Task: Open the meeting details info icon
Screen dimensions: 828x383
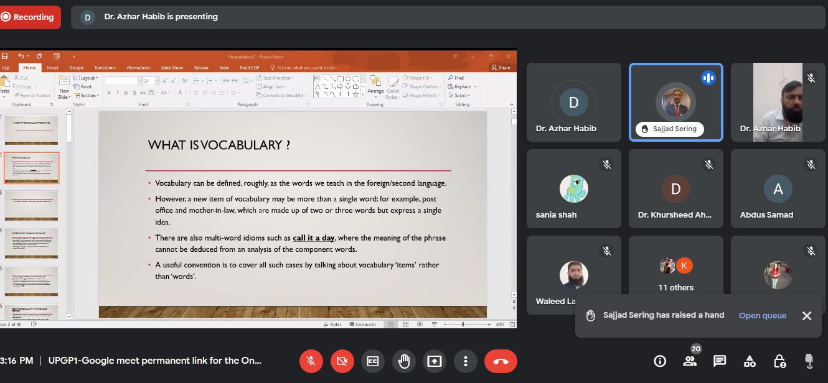Action: coord(660,361)
